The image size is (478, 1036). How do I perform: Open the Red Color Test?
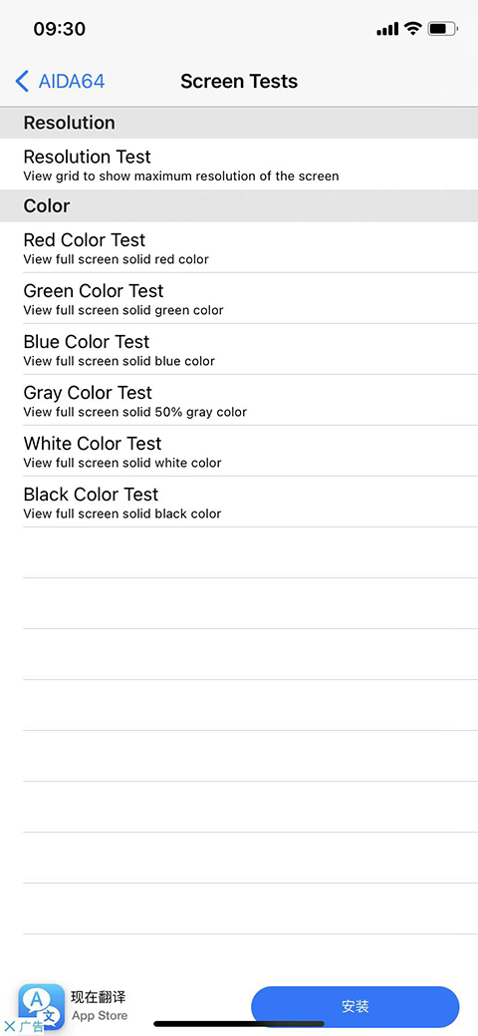(x=239, y=247)
